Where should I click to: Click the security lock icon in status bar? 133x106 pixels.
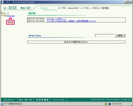click(106, 104)
